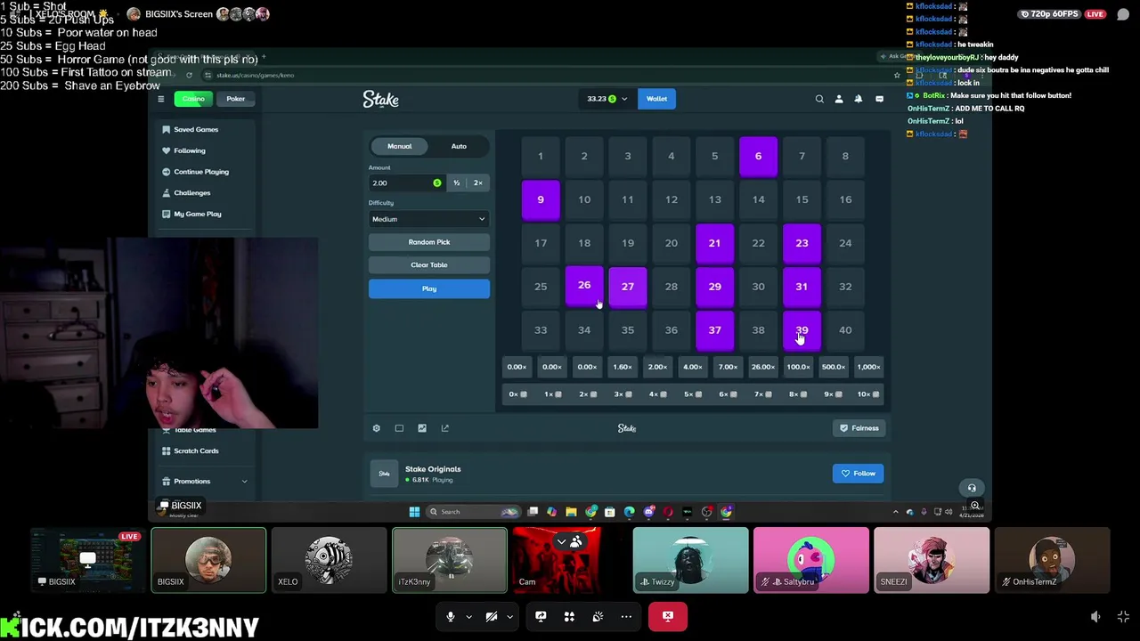
Task: Open the Windows Start menu
Action: [x=414, y=512]
